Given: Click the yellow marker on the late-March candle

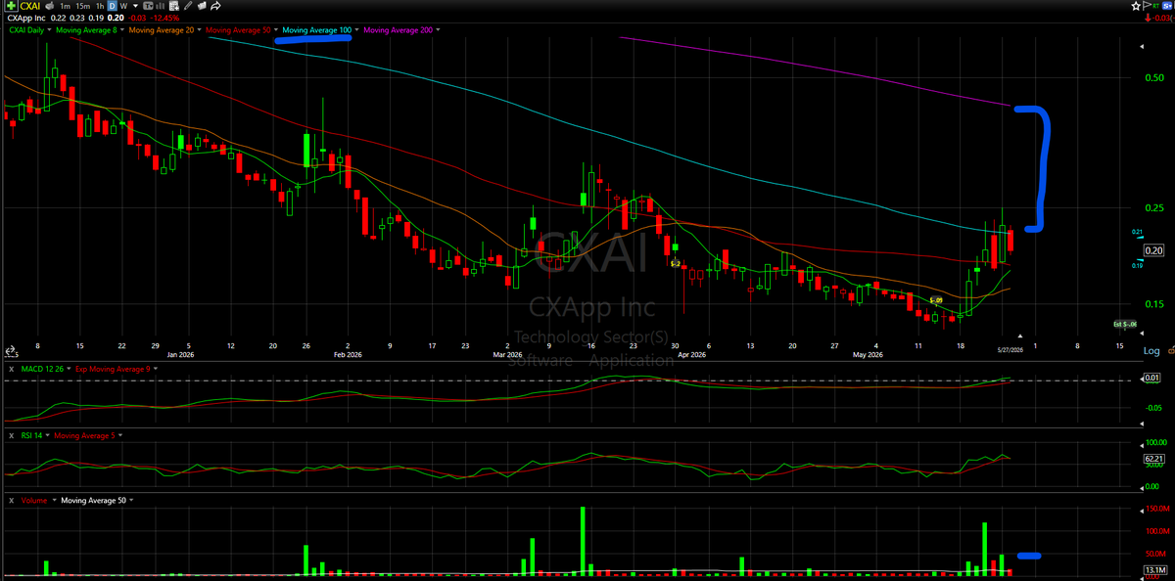Looking at the screenshot, I should pyautogui.click(x=676, y=263).
